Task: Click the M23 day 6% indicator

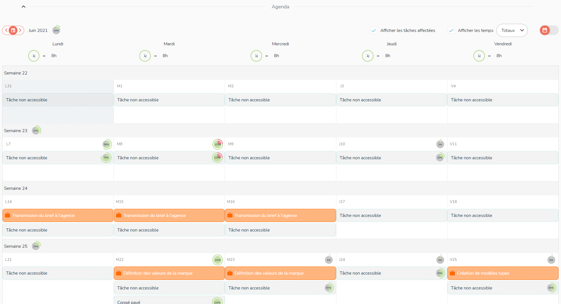Action: pos(329,260)
